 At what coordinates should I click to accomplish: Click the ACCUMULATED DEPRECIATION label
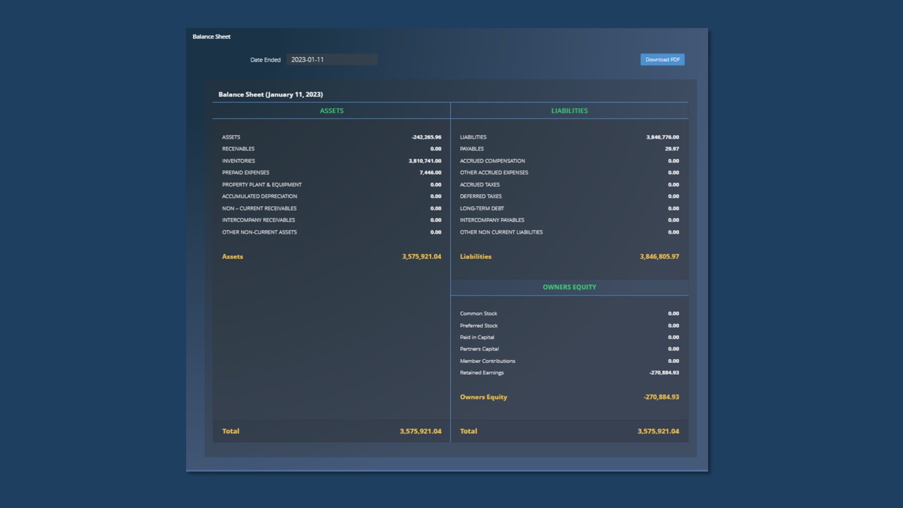(260, 197)
